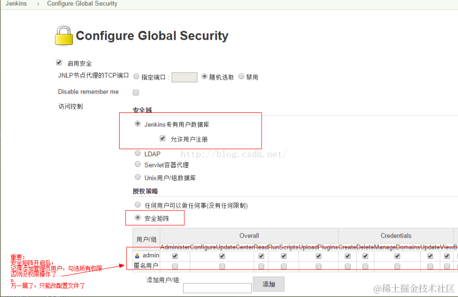The width and height of the screenshot is (458, 297).
Task: Select the 指定端口 radio button
Action: pos(136,76)
